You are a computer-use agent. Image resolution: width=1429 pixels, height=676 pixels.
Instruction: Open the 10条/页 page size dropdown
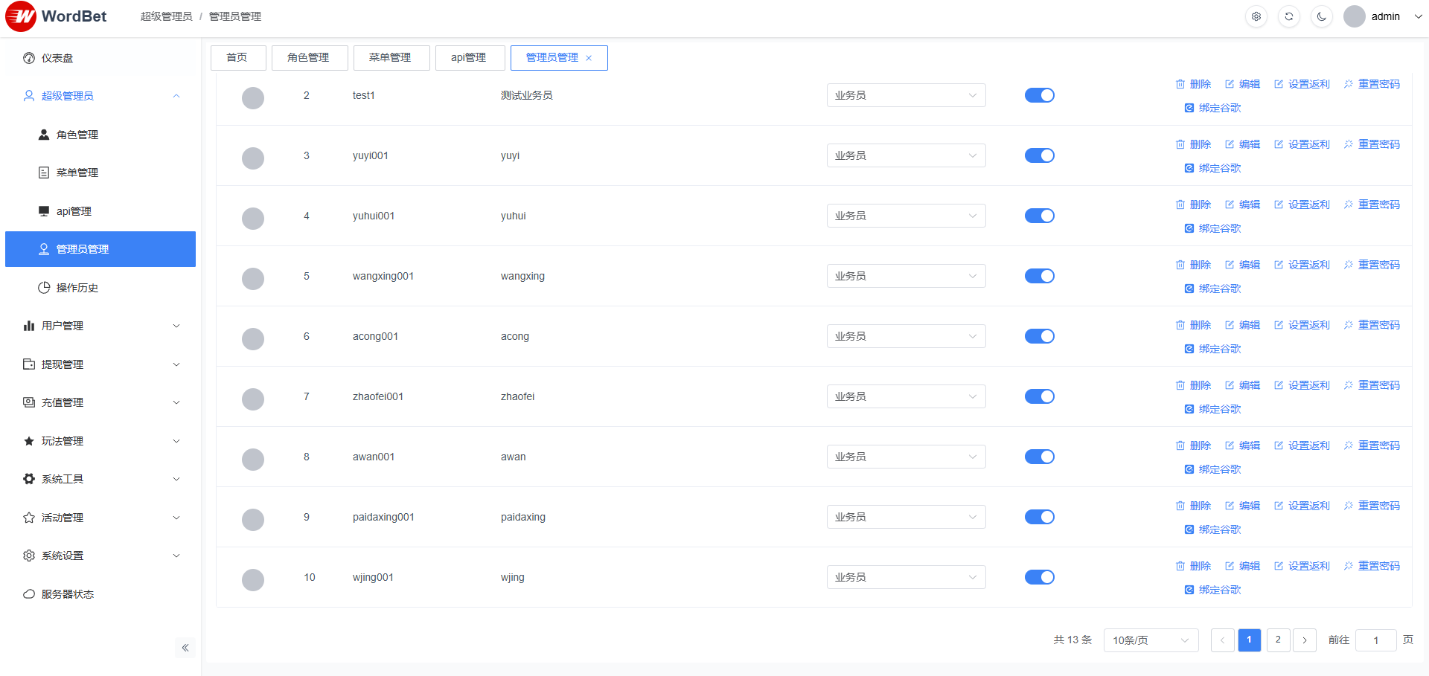(x=1150, y=640)
